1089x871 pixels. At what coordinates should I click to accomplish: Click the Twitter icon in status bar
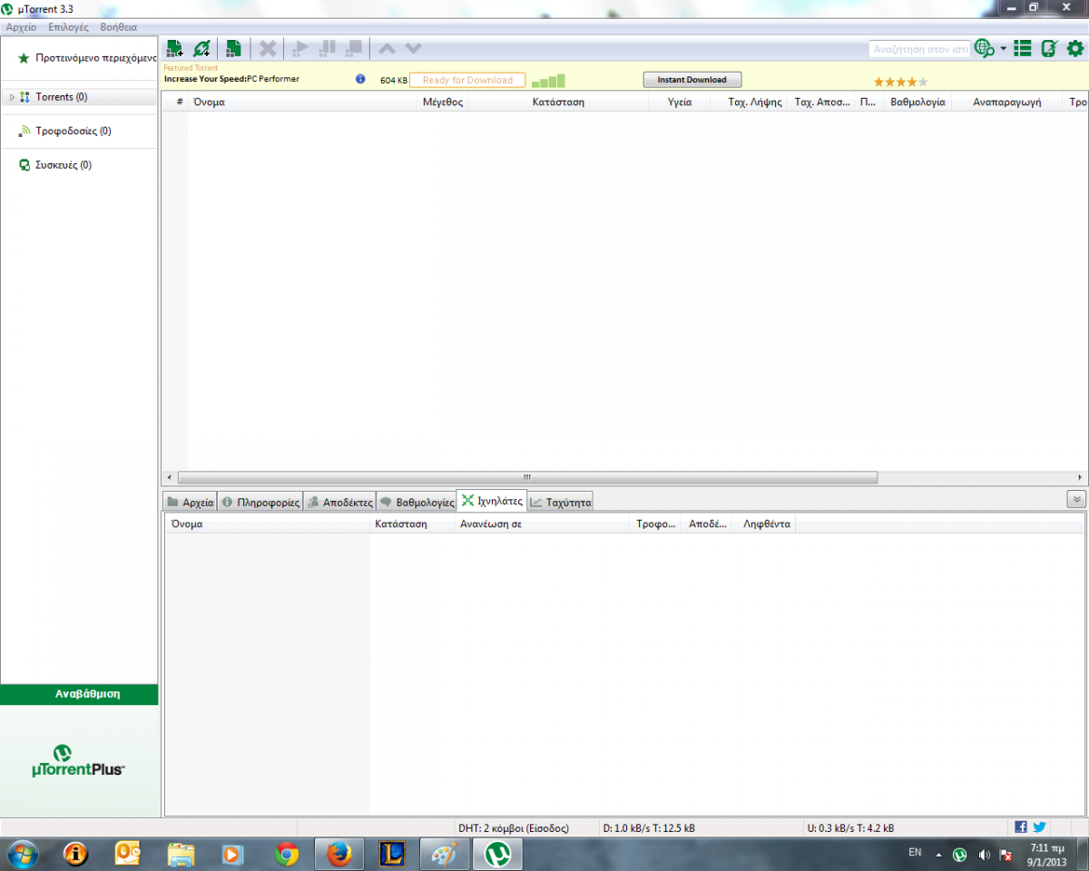(x=1039, y=827)
